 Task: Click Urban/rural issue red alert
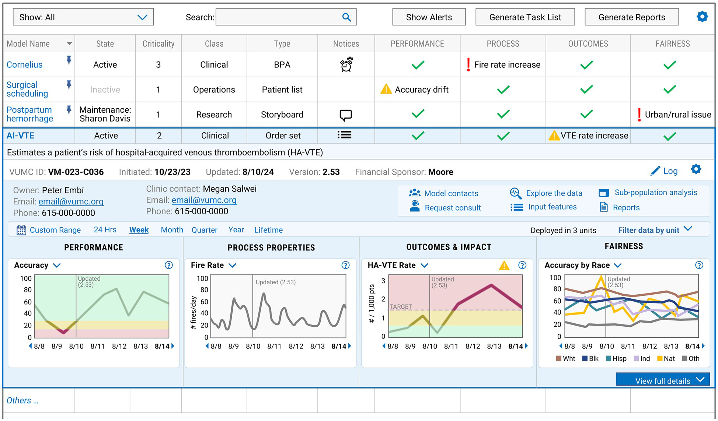(x=639, y=115)
